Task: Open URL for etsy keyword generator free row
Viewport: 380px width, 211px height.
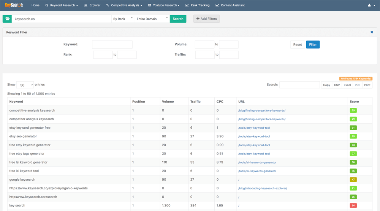Action: point(254,128)
